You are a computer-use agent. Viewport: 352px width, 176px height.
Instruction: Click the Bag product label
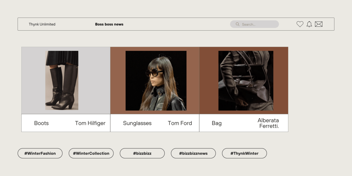(x=217, y=123)
